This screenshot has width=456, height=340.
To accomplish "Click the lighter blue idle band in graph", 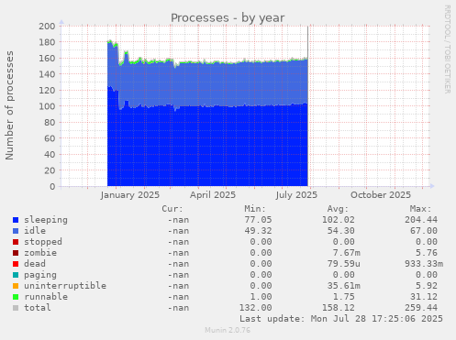I will coord(208,84).
